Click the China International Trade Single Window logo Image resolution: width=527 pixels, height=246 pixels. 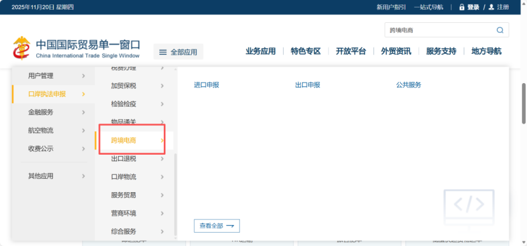pos(77,48)
